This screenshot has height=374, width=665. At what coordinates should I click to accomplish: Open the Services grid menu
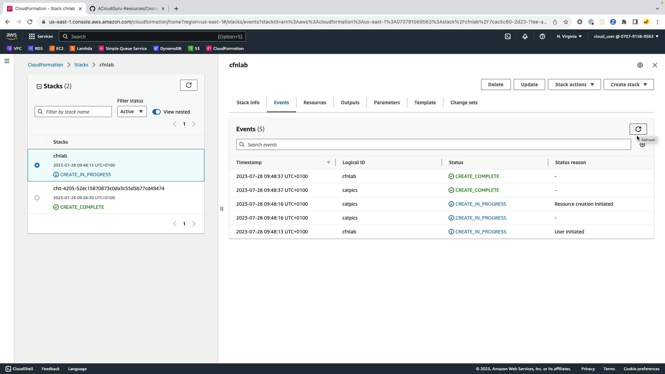coord(41,36)
